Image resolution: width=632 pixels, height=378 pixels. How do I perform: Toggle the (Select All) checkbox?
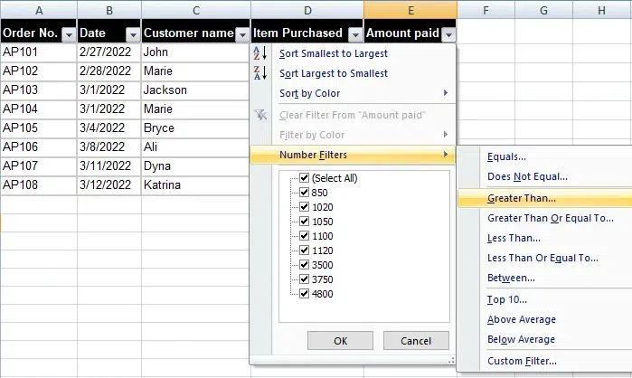click(x=304, y=178)
